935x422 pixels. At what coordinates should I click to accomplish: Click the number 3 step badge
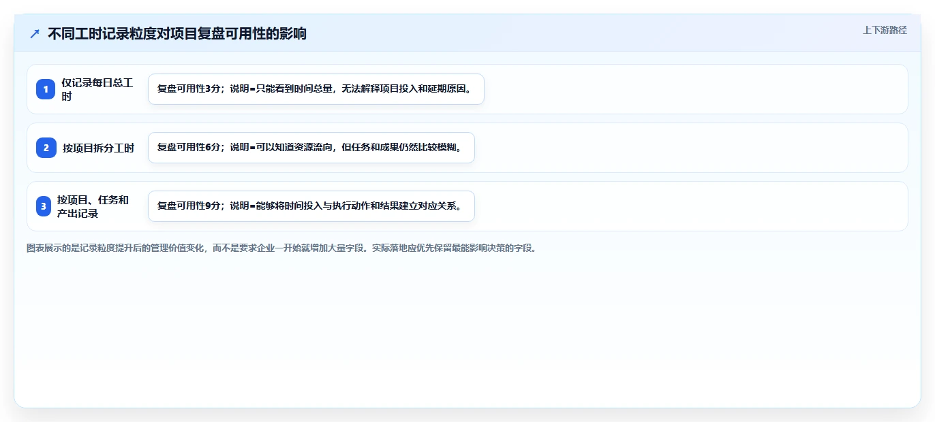[44, 206]
